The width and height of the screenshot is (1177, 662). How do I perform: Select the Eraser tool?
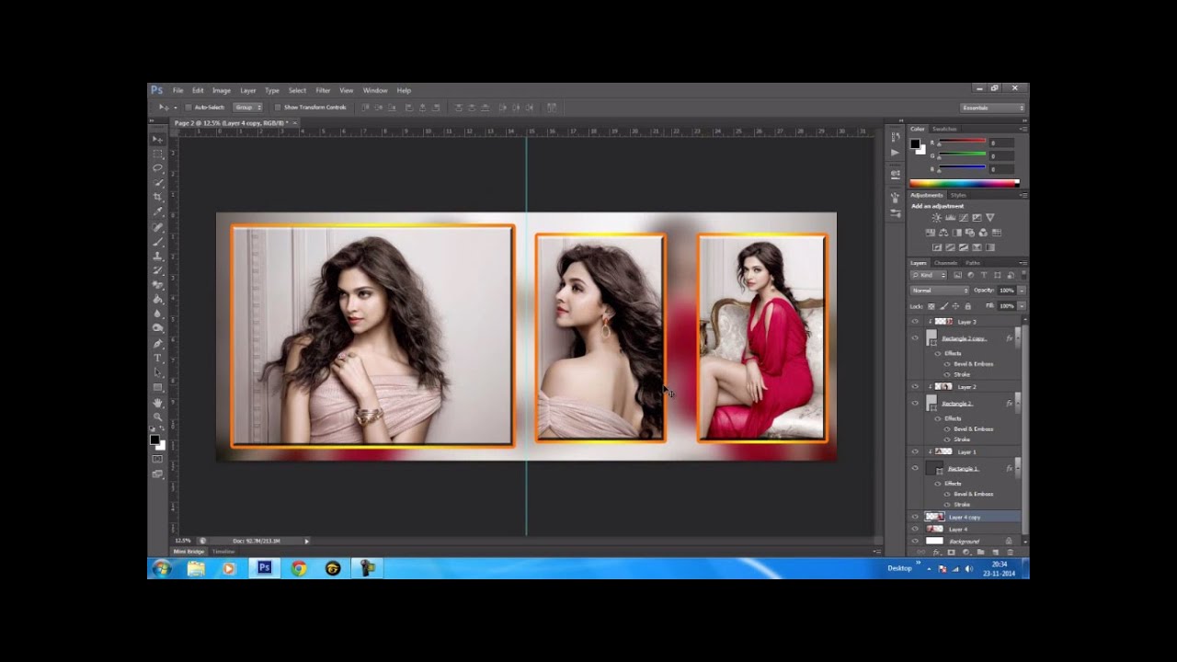point(157,285)
